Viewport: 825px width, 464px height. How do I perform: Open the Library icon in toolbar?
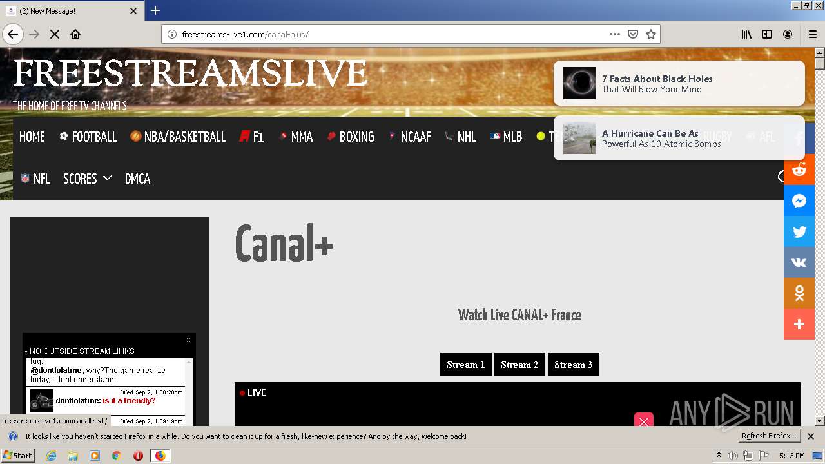[746, 34]
